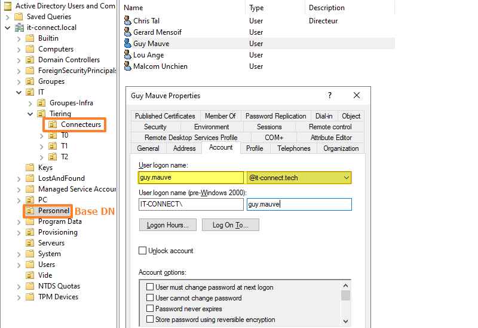Open the Member Of tab
This screenshot has width=478, height=328.
coord(220,116)
